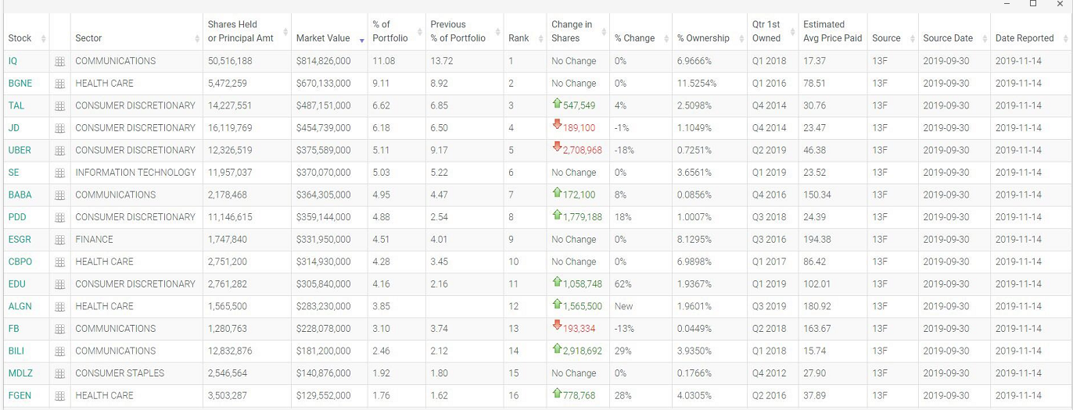
Task: Open the grid icon in the JD row
Action: click(59, 128)
